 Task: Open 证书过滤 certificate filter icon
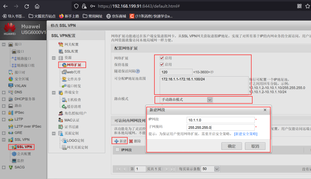61,127
